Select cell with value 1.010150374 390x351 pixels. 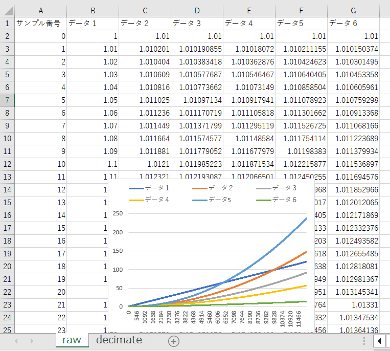(353, 49)
